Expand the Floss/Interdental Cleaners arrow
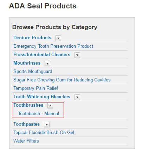Image resolution: width=143 pixels, height=152 pixels. (x=77, y=55)
